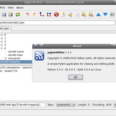The width and height of the screenshot is (116, 116).
Task: Click the Save As pencil icon
Action: pyautogui.click(x=10, y=14)
